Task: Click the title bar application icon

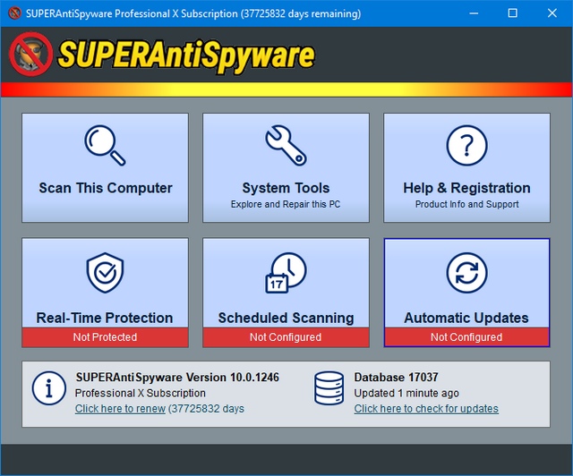Action: (x=14, y=13)
